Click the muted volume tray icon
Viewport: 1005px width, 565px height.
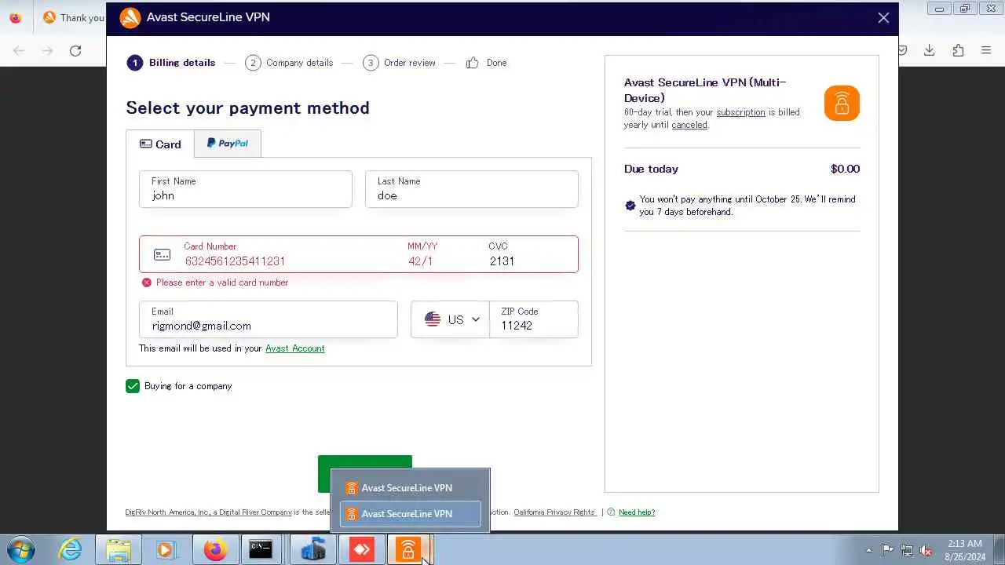926,550
